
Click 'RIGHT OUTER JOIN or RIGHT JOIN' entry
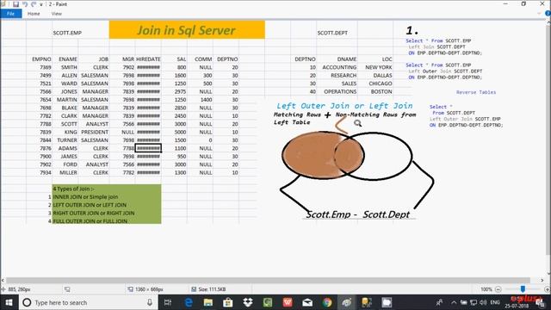click(x=94, y=213)
